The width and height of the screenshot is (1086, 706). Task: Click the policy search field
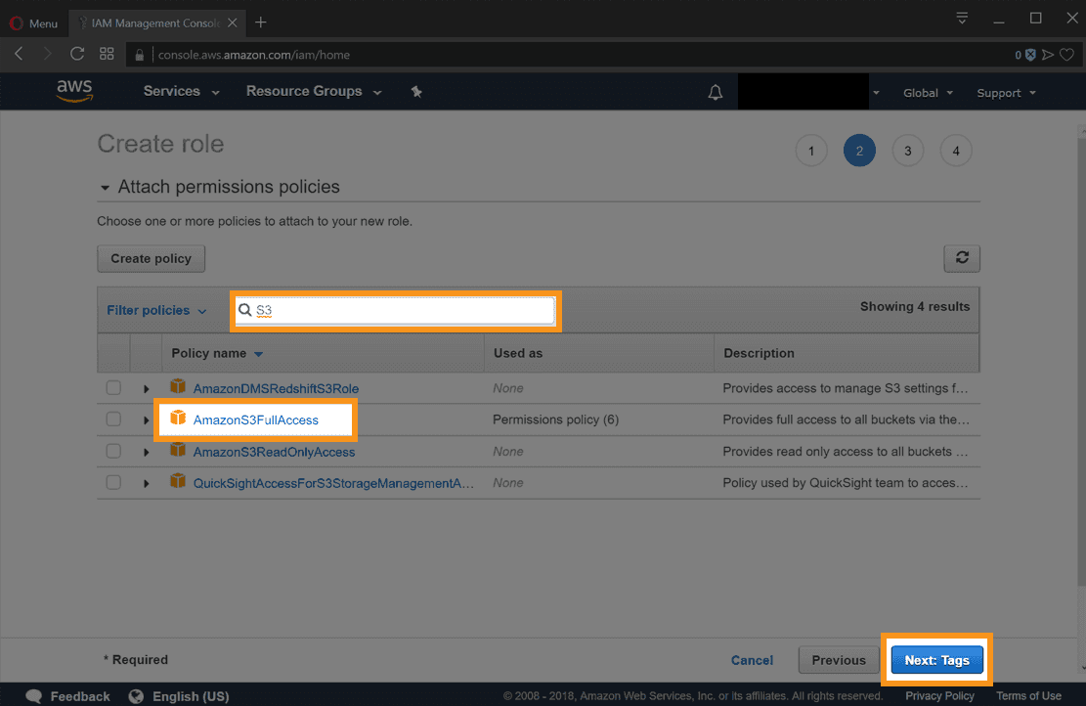pyautogui.click(x=401, y=310)
